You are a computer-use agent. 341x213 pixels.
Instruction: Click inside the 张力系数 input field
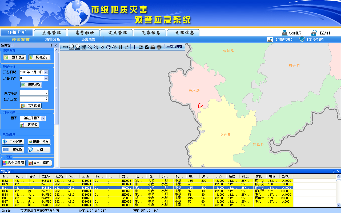pos(34,93)
